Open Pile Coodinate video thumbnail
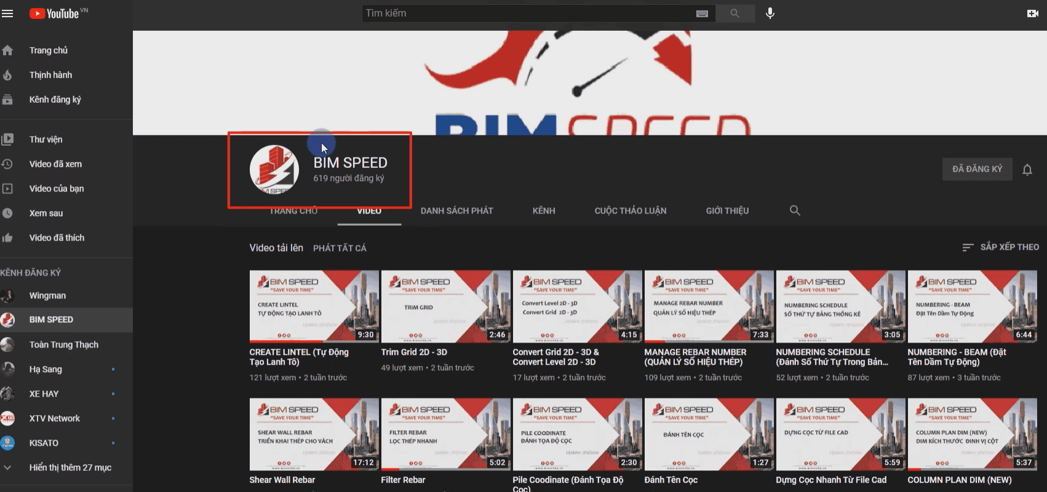This screenshot has width=1047, height=492. (x=578, y=434)
